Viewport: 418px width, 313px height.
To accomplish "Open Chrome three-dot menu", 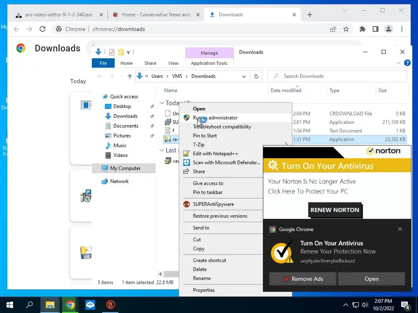I will 402,29.
